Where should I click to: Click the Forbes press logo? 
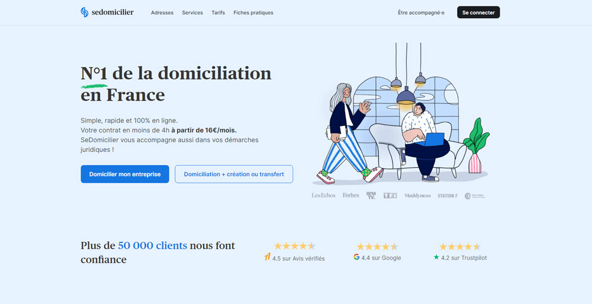coord(350,195)
